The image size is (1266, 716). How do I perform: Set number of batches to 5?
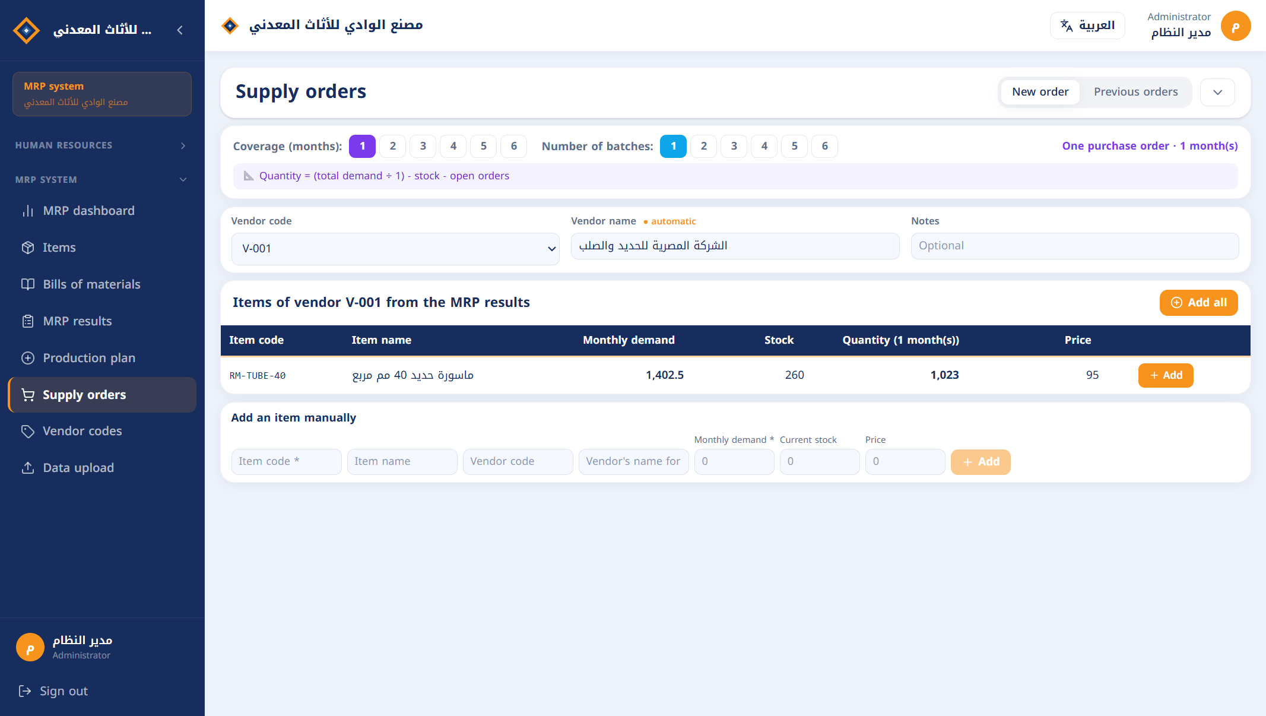[794, 146]
